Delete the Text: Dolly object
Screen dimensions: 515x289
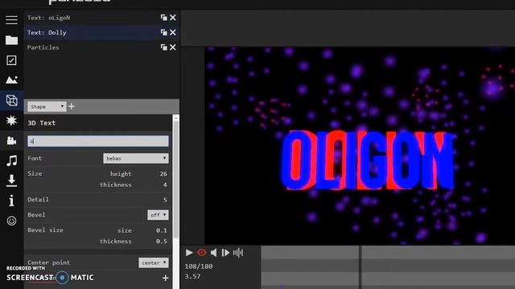pyautogui.click(x=173, y=32)
